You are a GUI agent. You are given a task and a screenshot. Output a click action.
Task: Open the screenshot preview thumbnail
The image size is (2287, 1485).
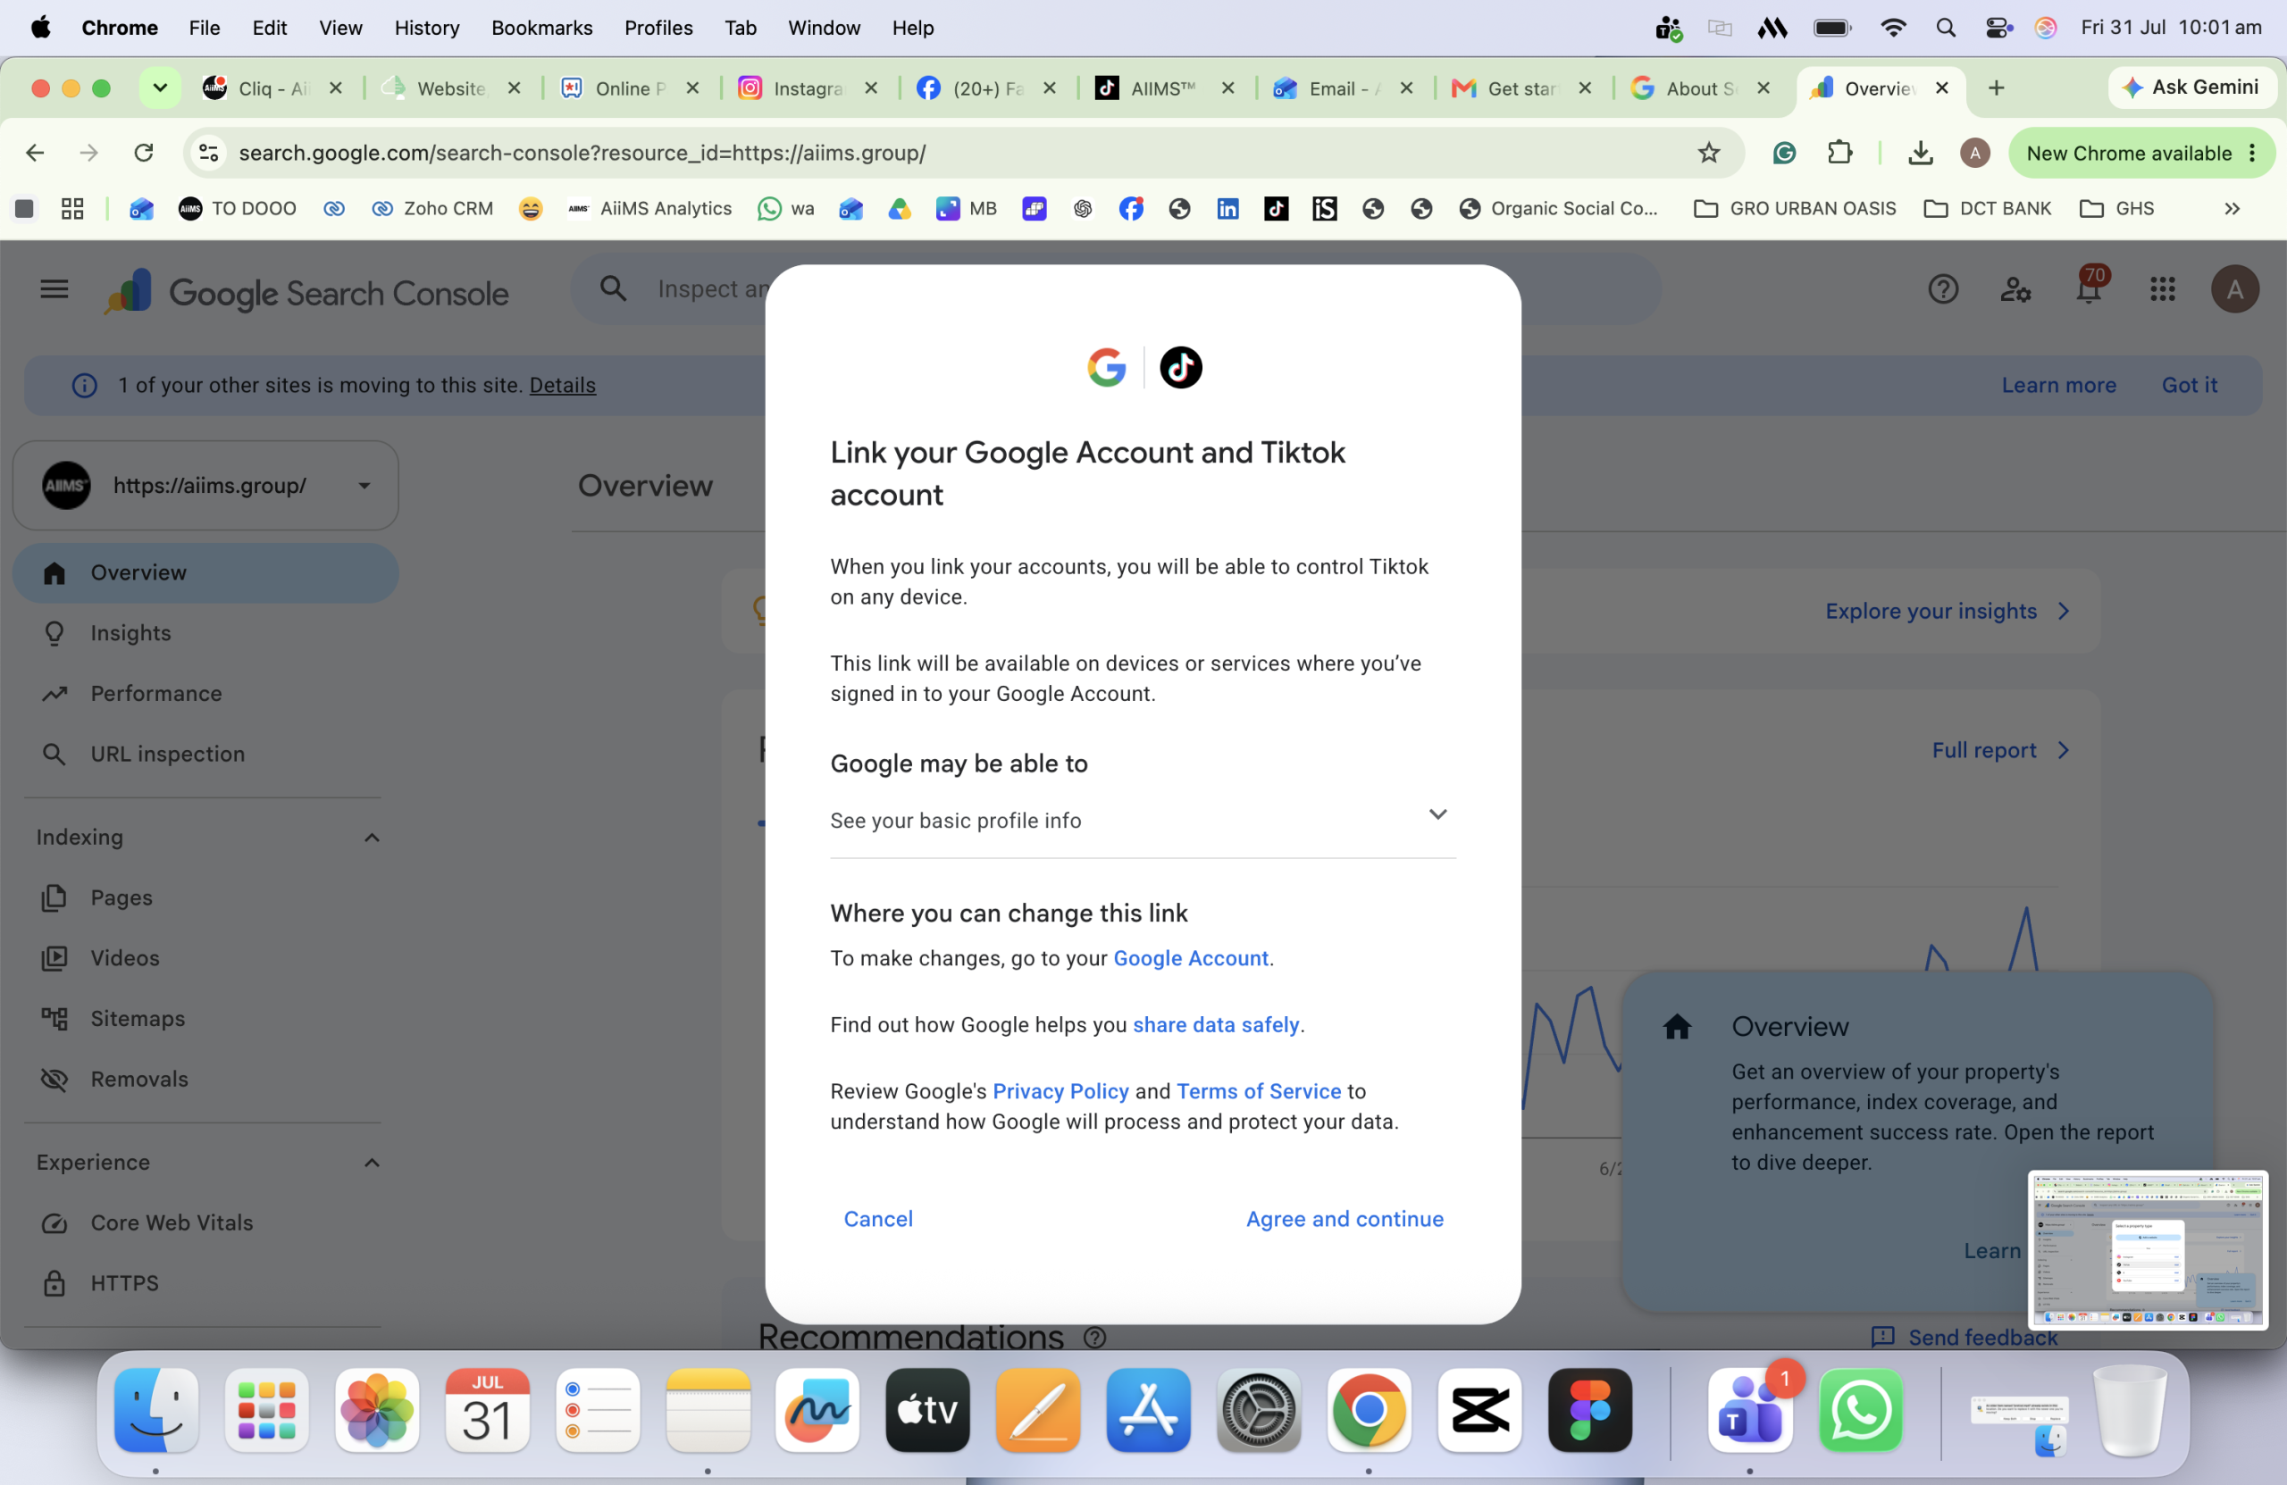[2147, 1249]
